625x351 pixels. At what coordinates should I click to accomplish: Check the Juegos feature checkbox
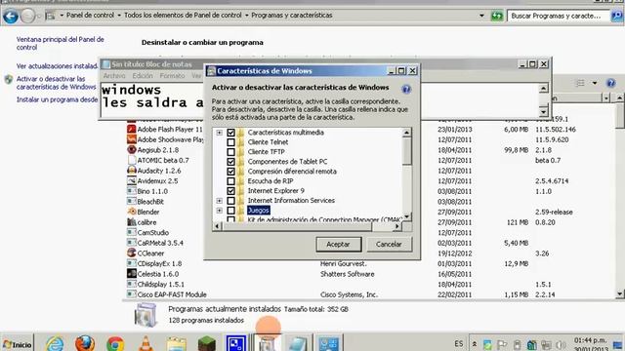[x=230, y=211]
